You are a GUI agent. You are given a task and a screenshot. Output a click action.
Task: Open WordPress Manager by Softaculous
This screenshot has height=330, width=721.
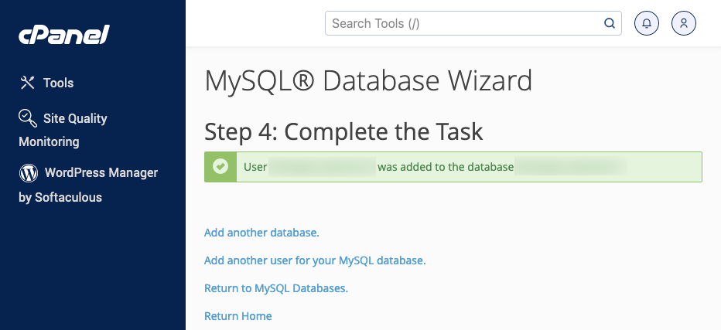point(88,185)
